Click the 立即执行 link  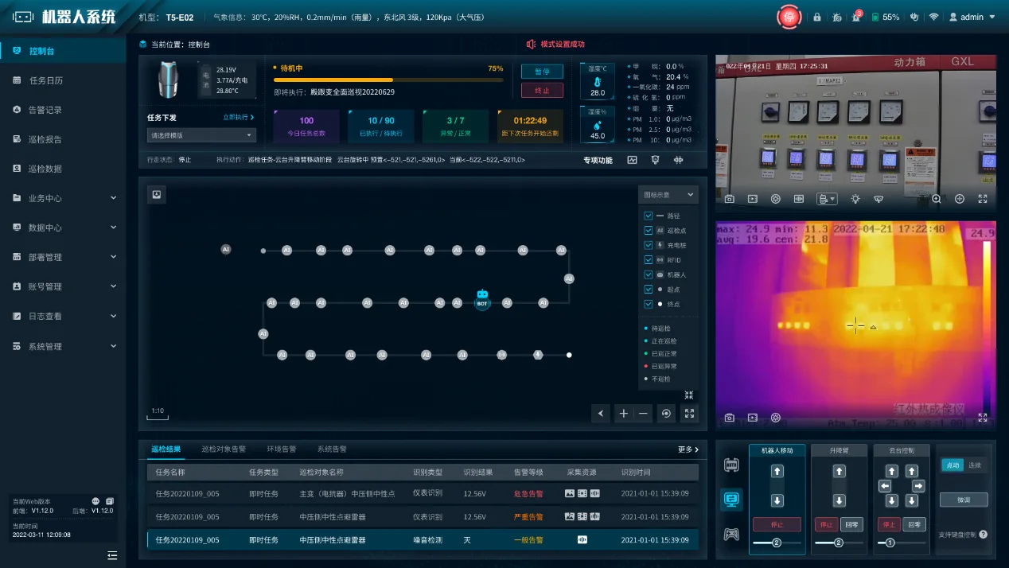click(238, 118)
